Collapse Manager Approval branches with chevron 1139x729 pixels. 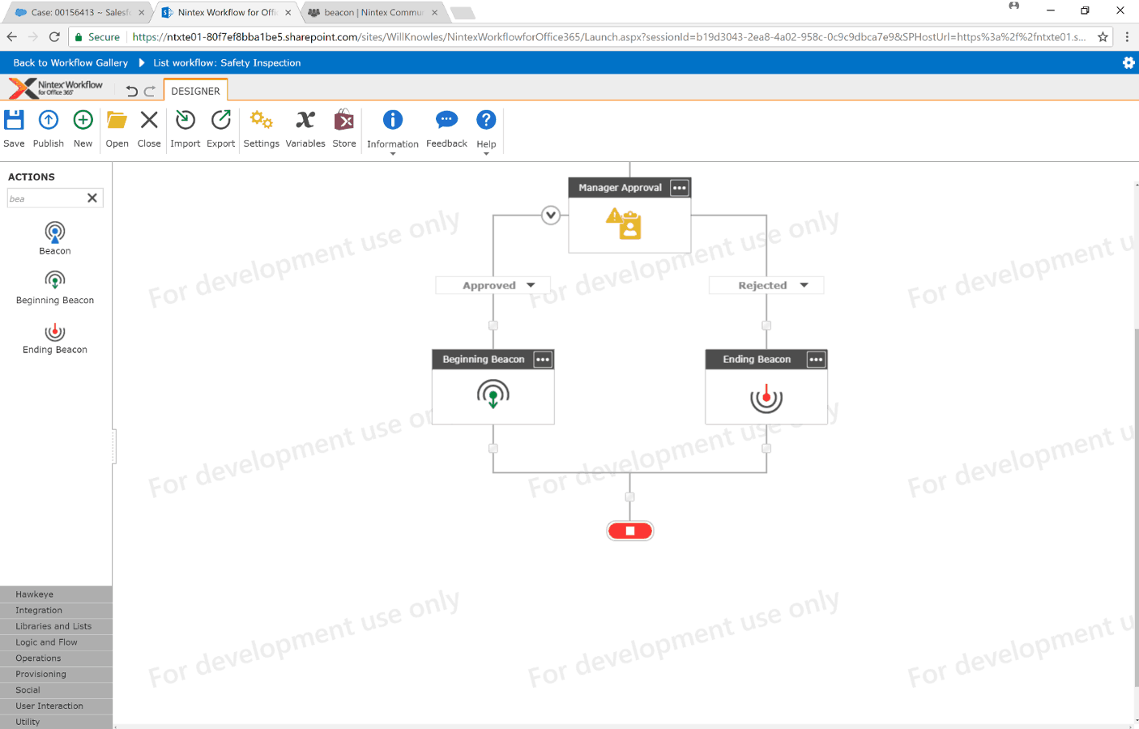tap(551, 215)
